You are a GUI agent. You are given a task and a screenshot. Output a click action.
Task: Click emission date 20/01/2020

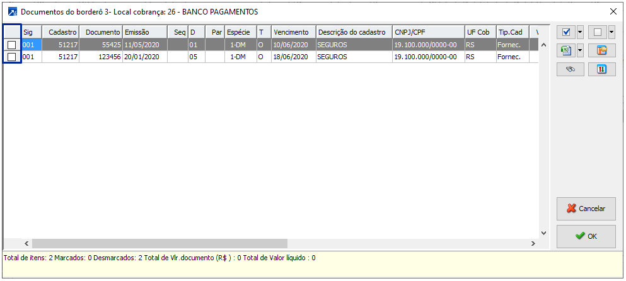(x=144, y=57)
